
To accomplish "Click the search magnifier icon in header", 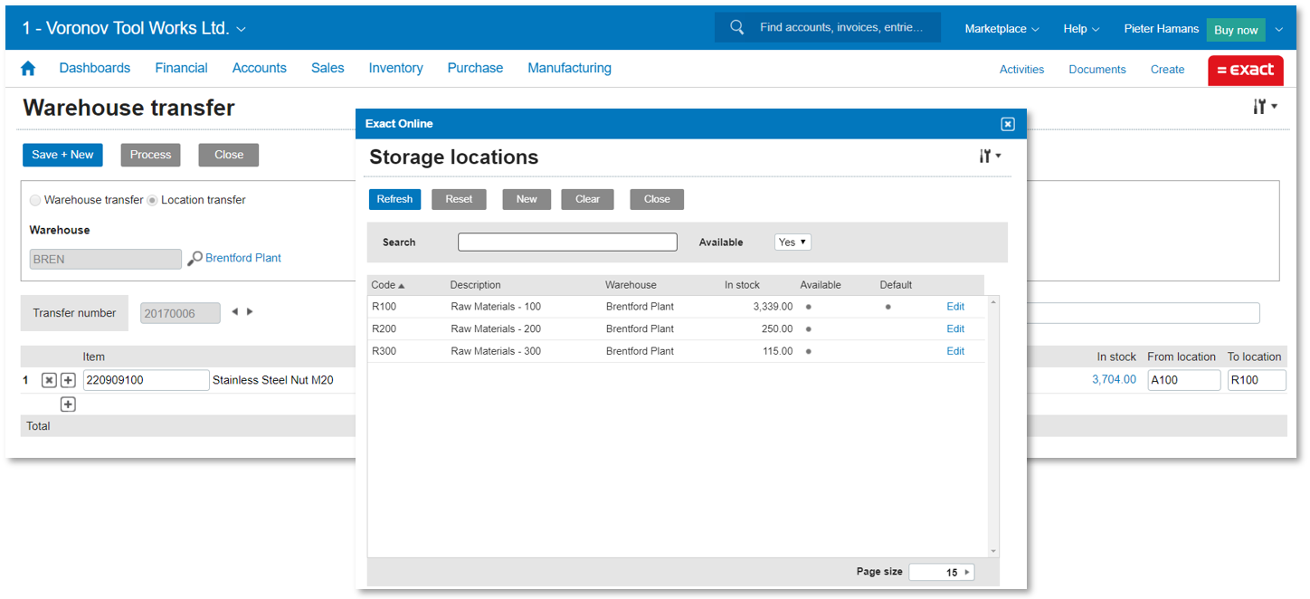I will click(x=737, y=27).
